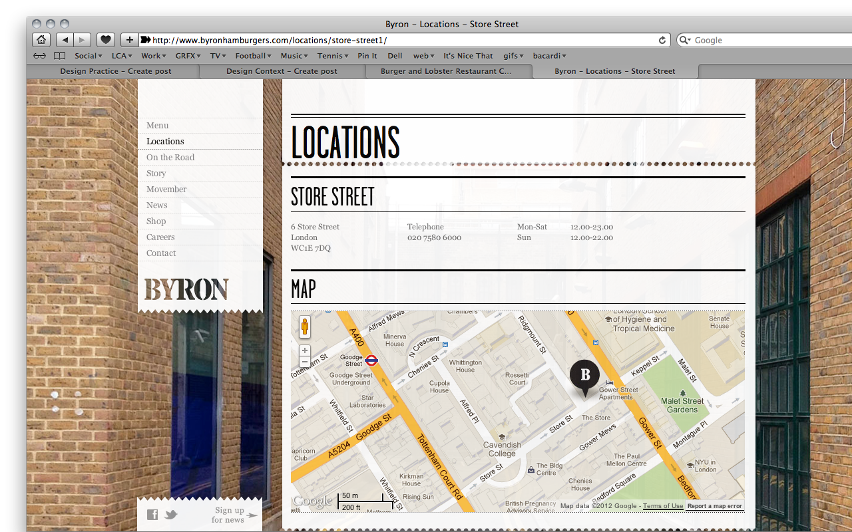The width and height of the screenshot is (852, 532).
Task: Open the Contact page in sidebar
Action: pyautogui.click(x=161, y=253)
